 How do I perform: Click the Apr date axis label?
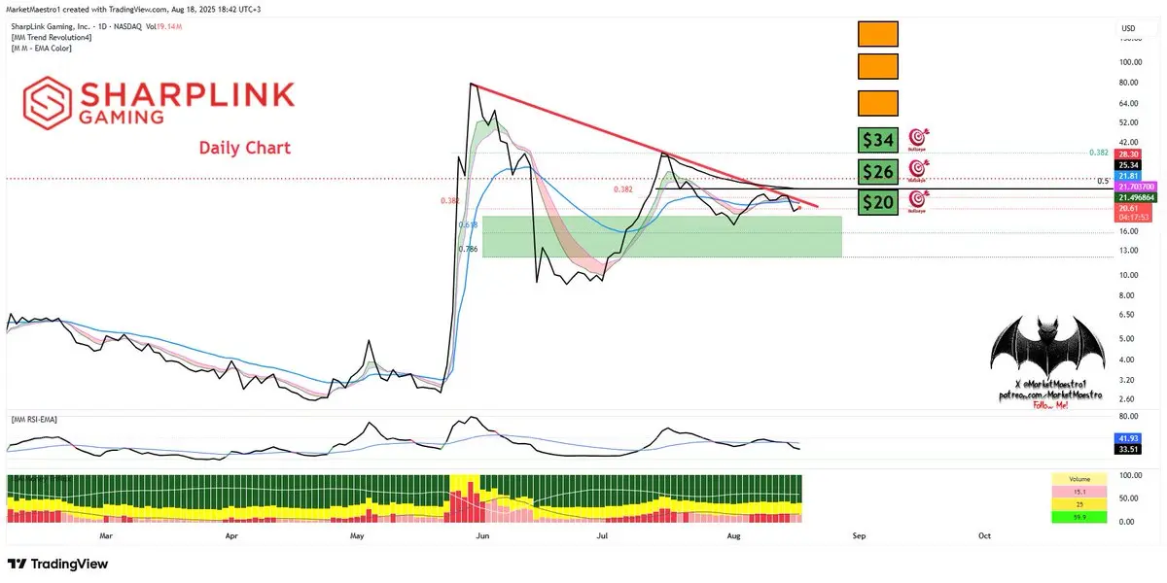(x=231, y=535)
